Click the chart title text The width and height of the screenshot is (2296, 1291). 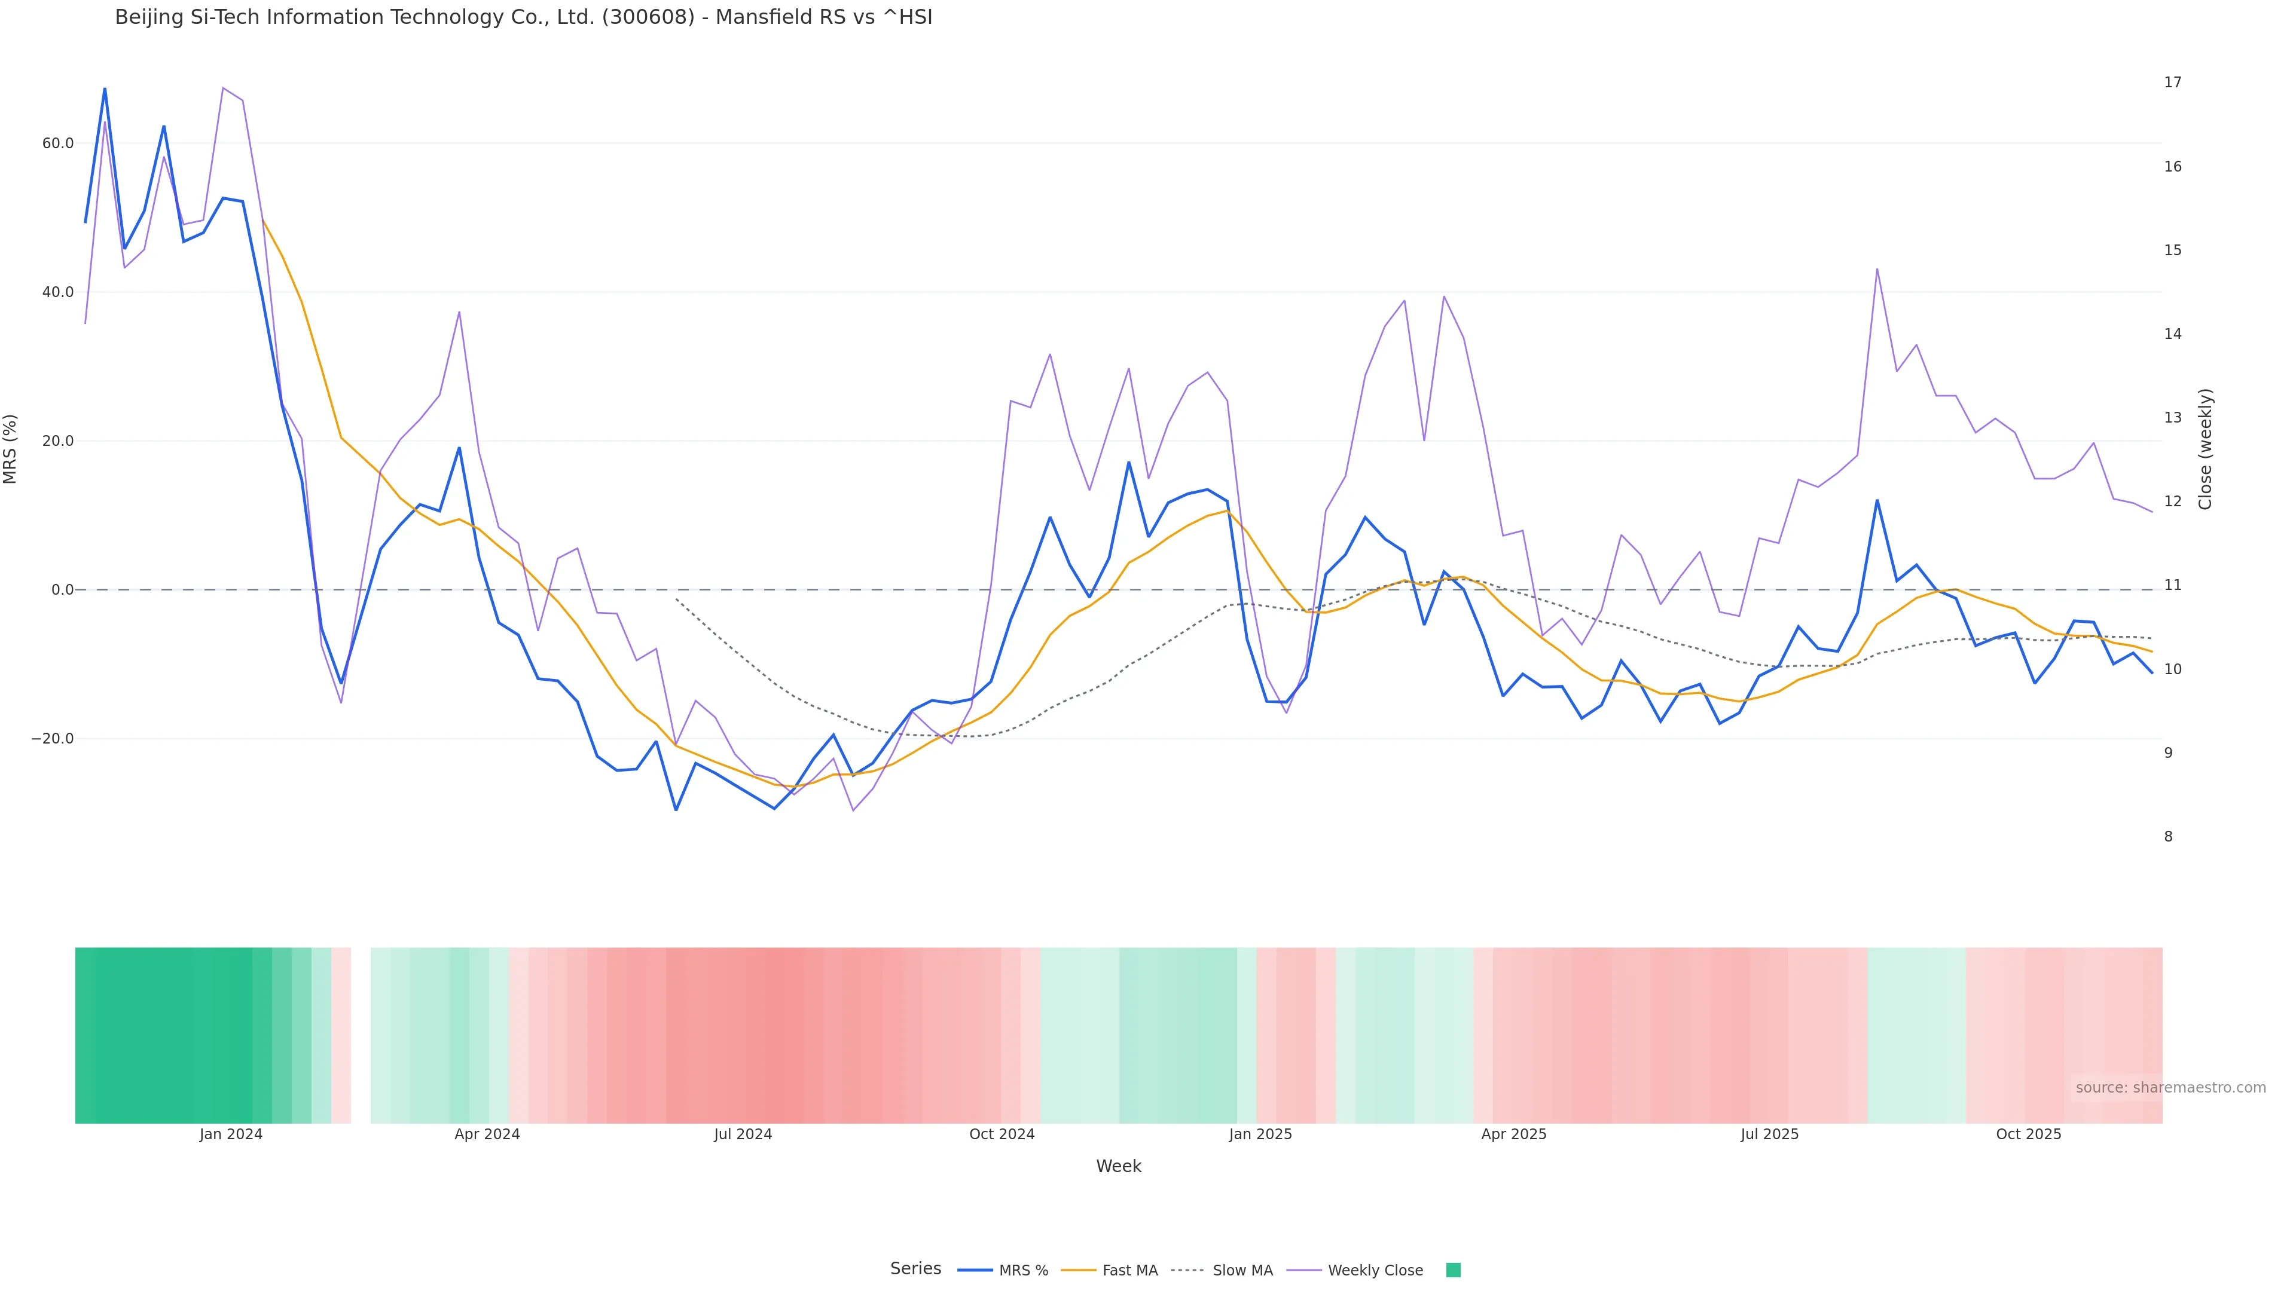coord(523,17)
